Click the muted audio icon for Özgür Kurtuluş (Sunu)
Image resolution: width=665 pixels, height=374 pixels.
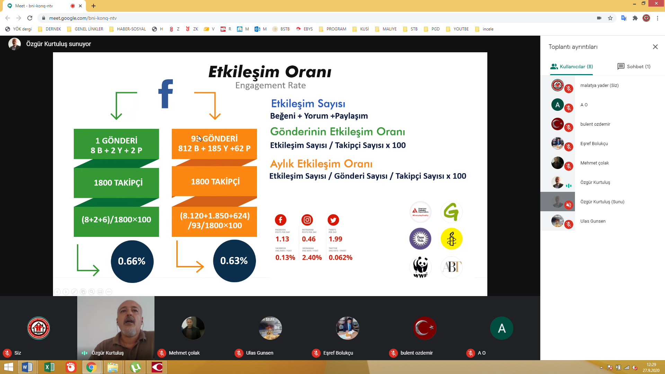[x=569, y=205]
